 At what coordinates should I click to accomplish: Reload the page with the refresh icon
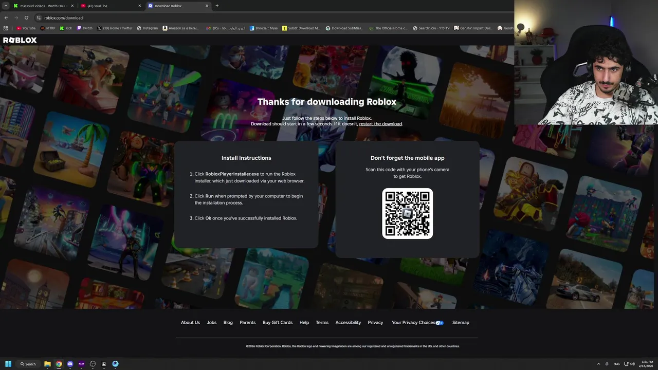click(x=26, y=17)
